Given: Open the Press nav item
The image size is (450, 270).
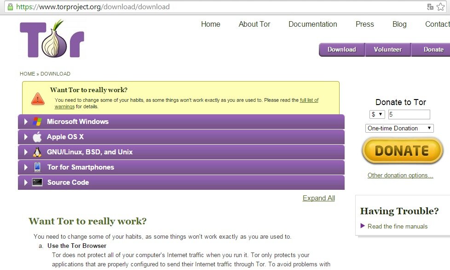Looking at the screenshot, I should click(365, 24).
